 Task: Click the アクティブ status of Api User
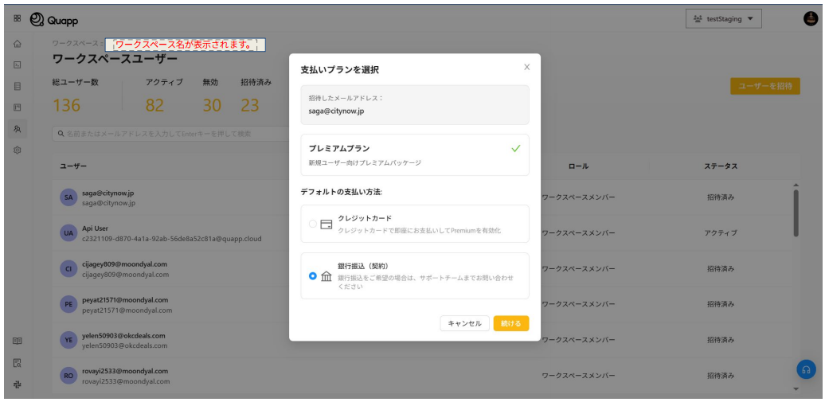point(721,233)
